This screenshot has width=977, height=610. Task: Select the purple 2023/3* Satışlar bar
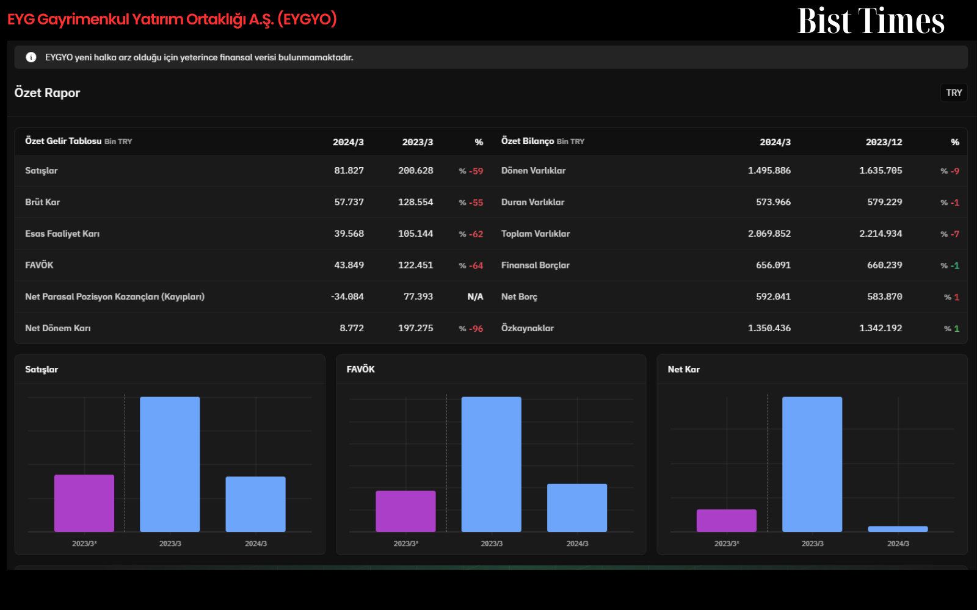pos(84,503)
